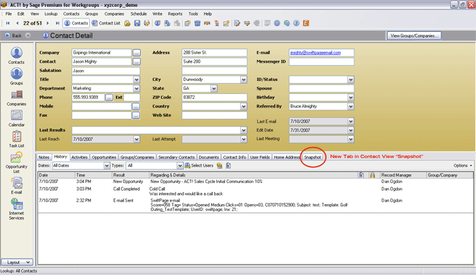Open the Options menu in History tab
Image resolution: width=476 pixels, height=275 pixels.
(x=463, y=165)
